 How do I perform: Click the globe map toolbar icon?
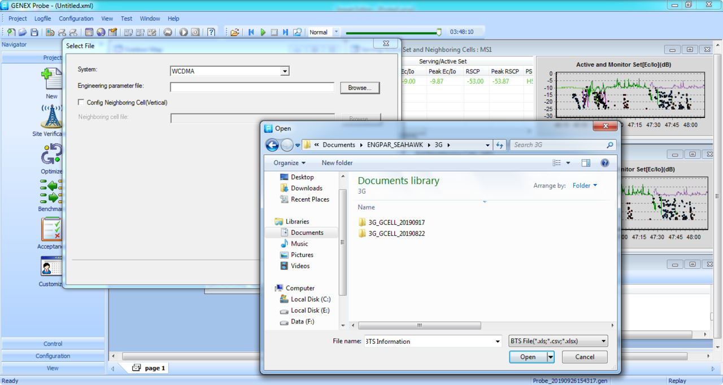click(x=101, y=32)
